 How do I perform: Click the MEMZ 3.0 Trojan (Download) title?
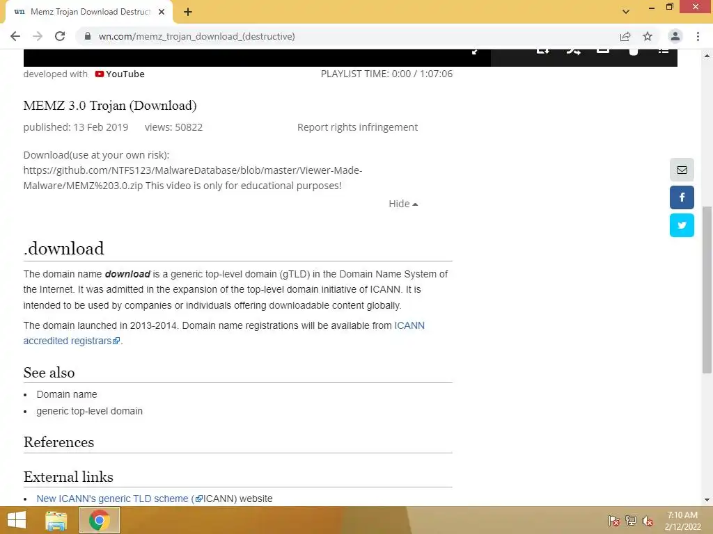coord(110,106)
